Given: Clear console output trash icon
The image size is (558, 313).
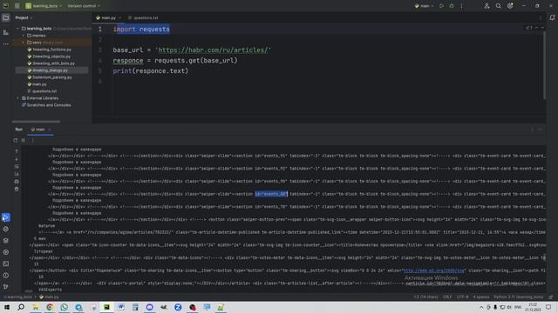Looking at the screenshot, I should (x=17, y=189).
